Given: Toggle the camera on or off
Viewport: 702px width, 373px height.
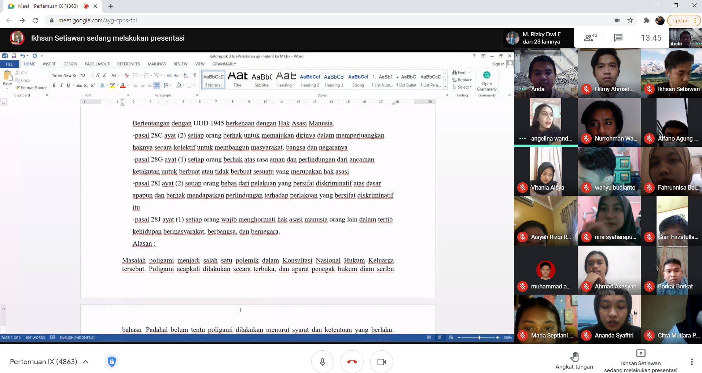Looking at the screenshot, I should tap(382, 362).
